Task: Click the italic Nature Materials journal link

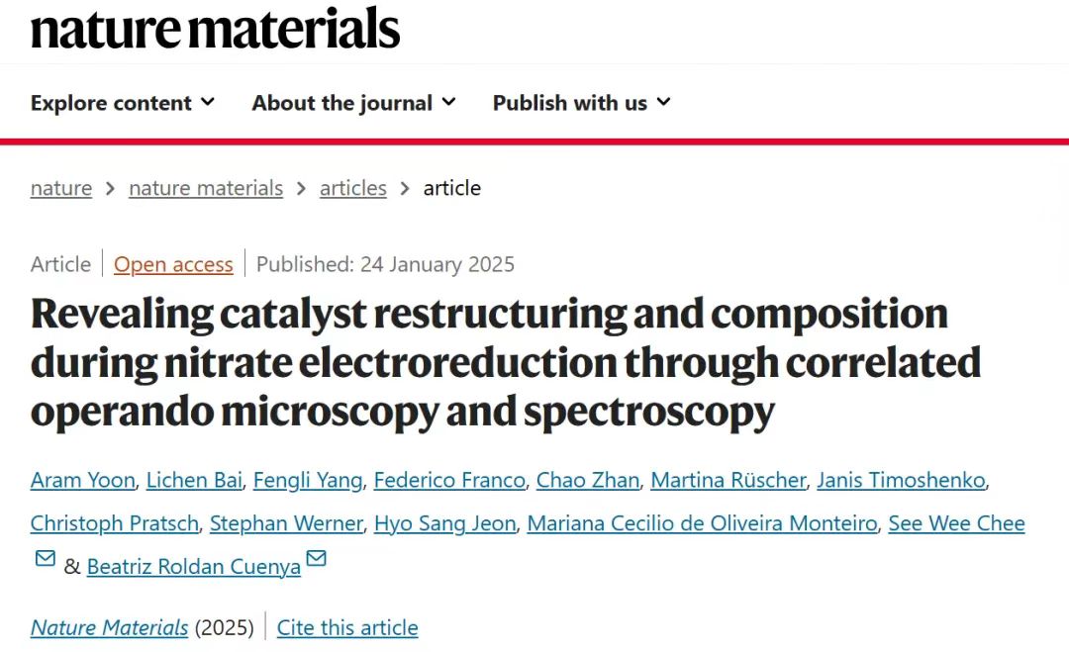Action: tap(109, 627)
